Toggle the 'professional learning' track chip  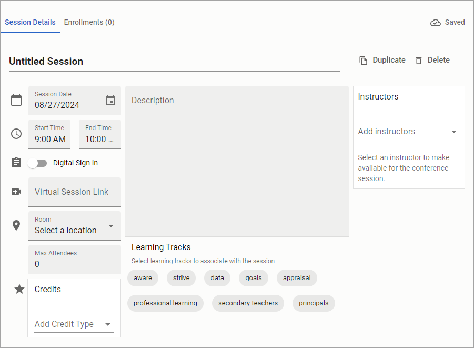coord(165,303)
